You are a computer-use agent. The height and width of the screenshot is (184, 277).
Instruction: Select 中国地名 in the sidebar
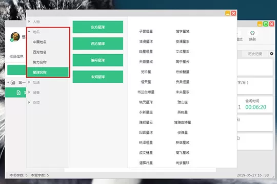click(39, 42)
